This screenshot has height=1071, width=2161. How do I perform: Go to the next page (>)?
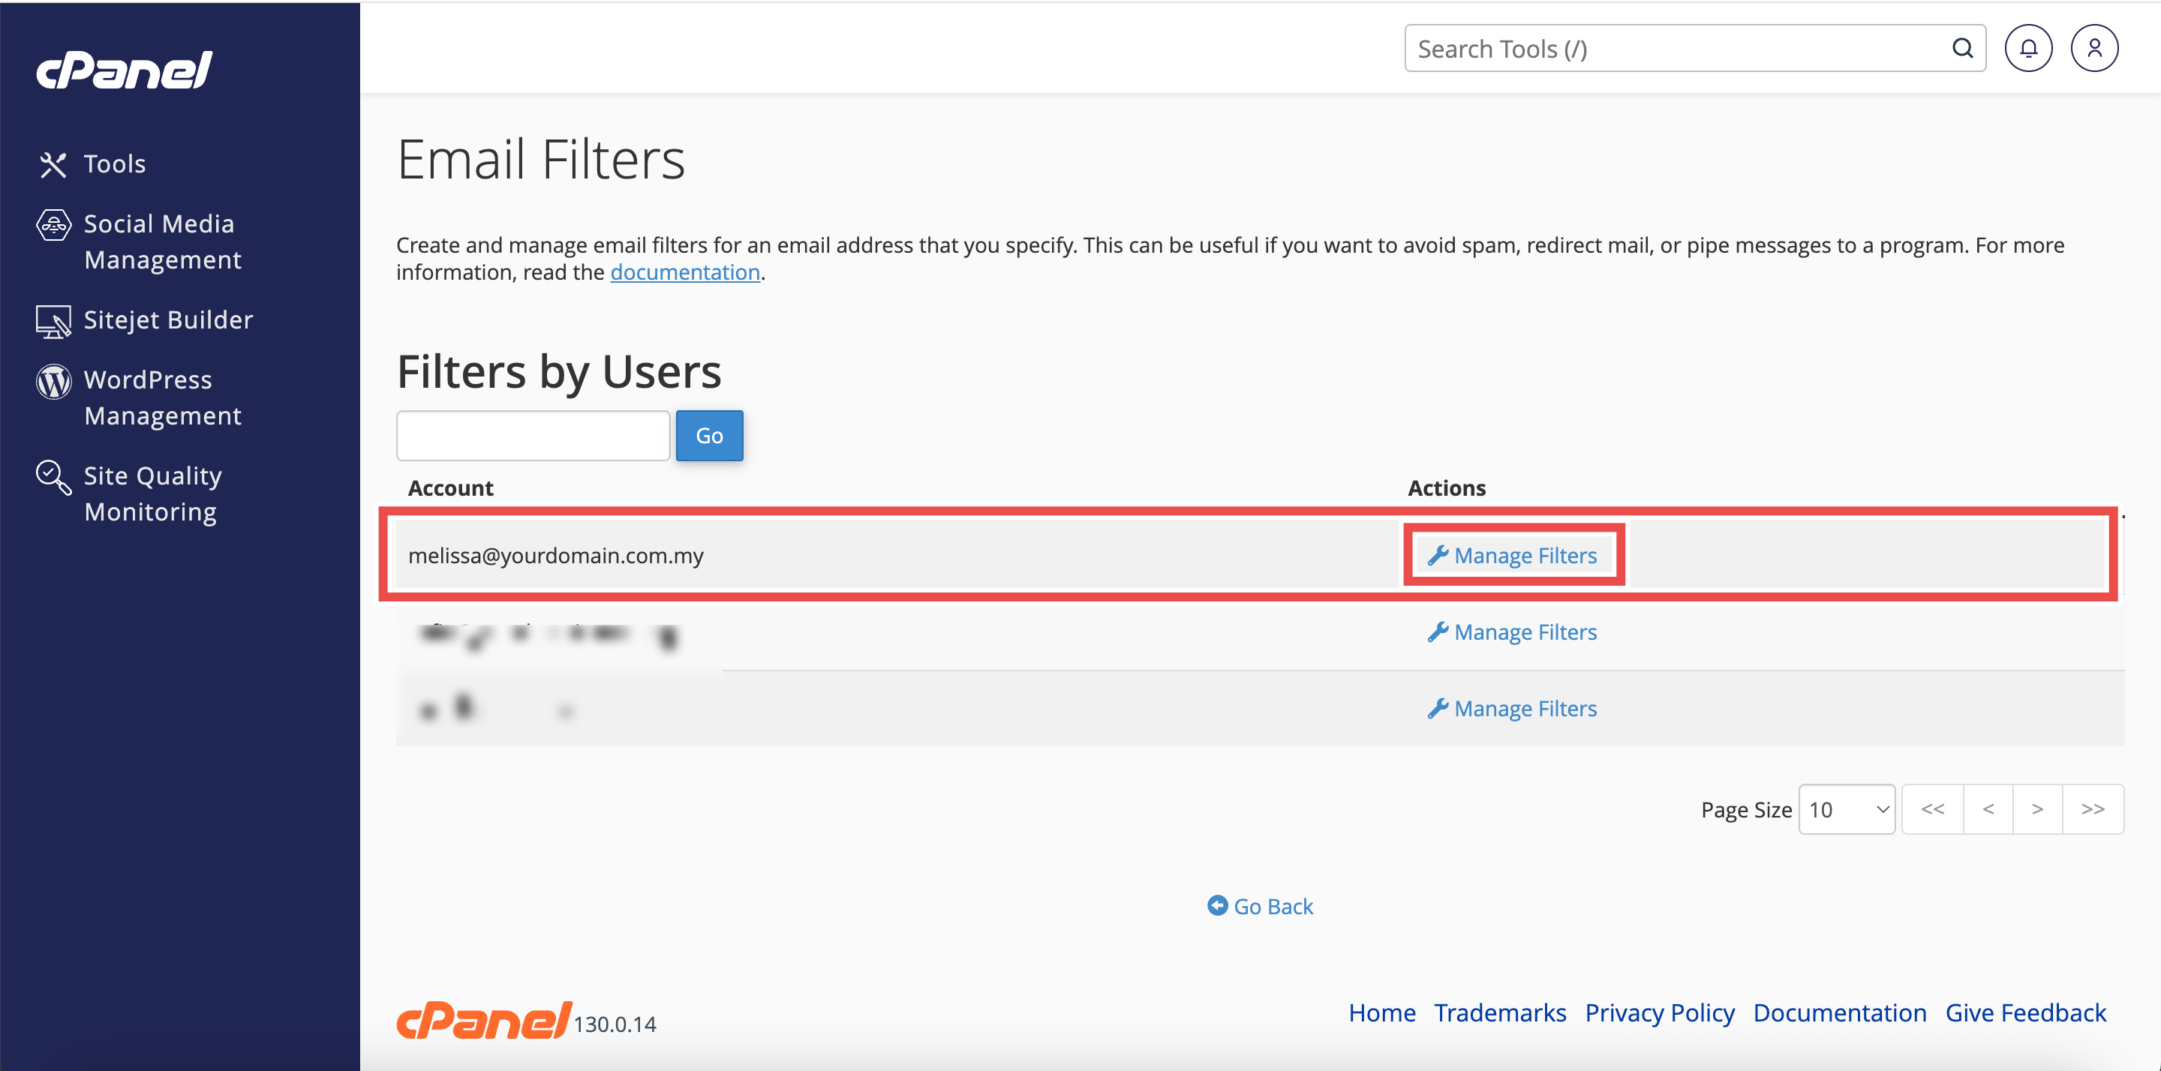(x=2037, y=809)
